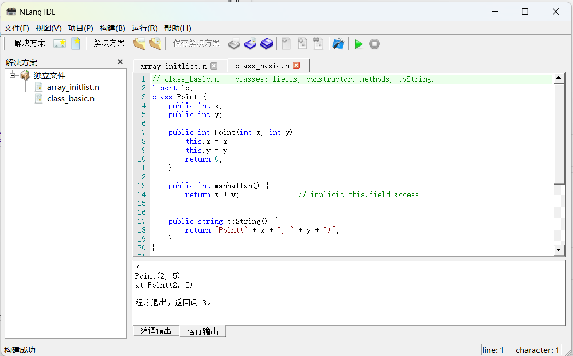
Task: Click the cut document icon
Action: tap(286, 43)
